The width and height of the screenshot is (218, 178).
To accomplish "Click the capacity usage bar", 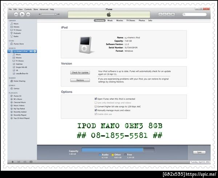I will (x=118, y=150).
